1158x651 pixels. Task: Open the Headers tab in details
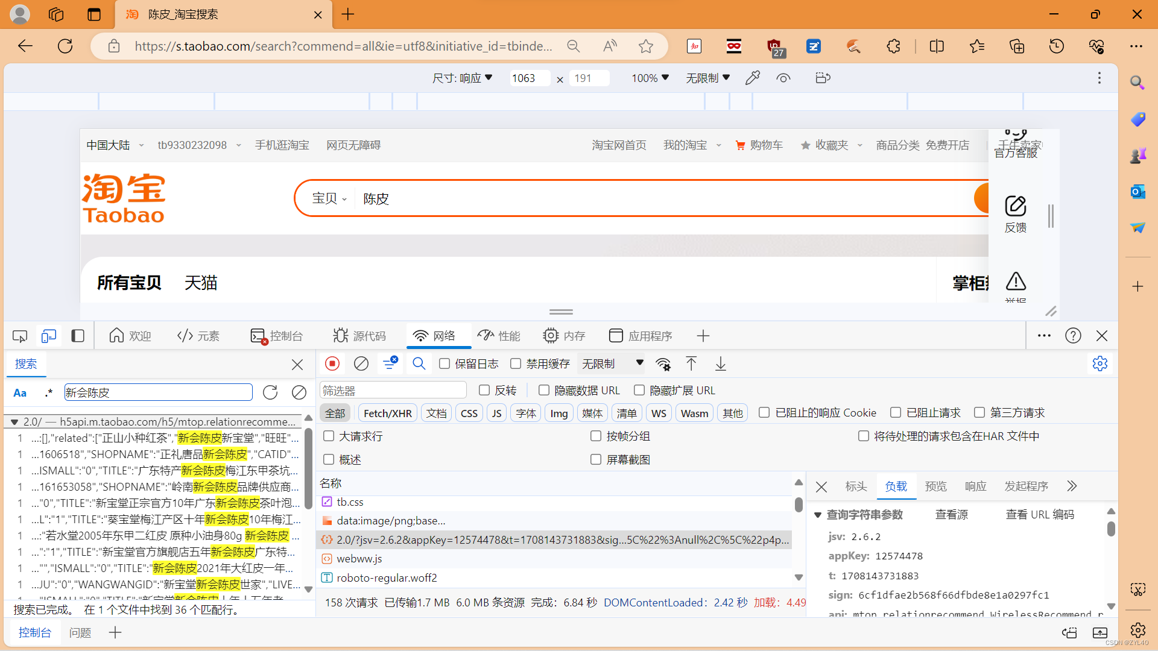[856, 486]
